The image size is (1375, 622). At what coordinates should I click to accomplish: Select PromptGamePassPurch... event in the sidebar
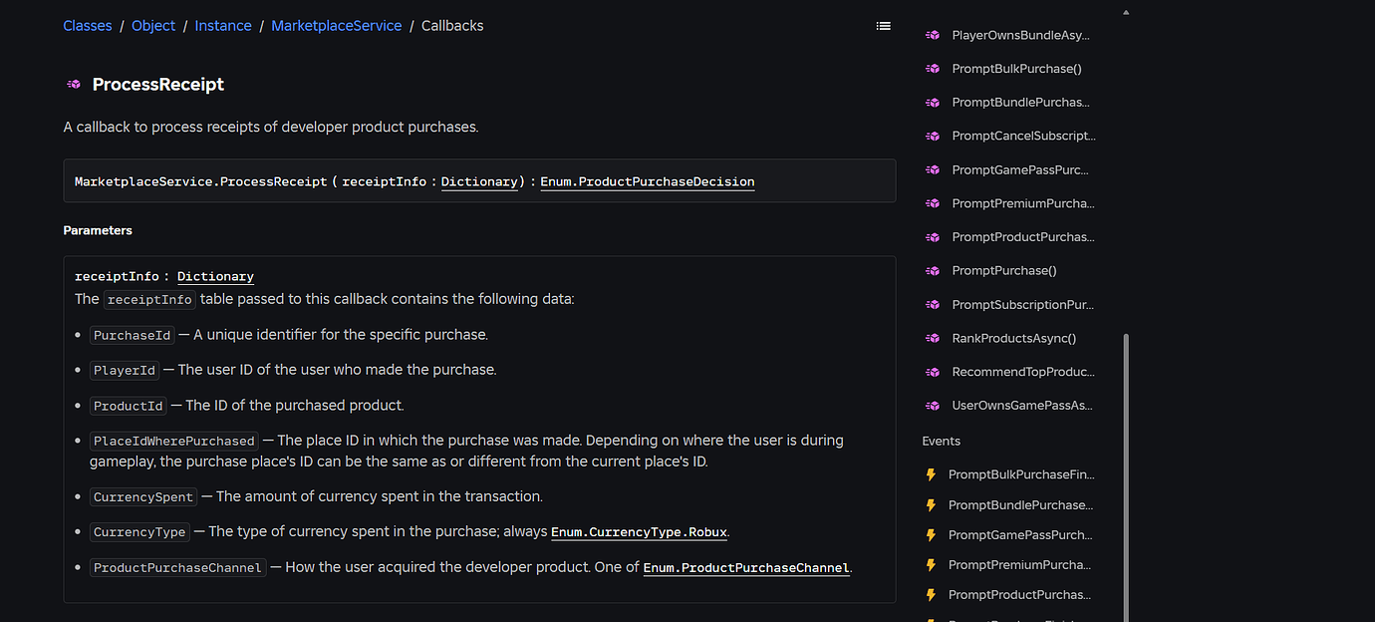(x=1020, y=535)
